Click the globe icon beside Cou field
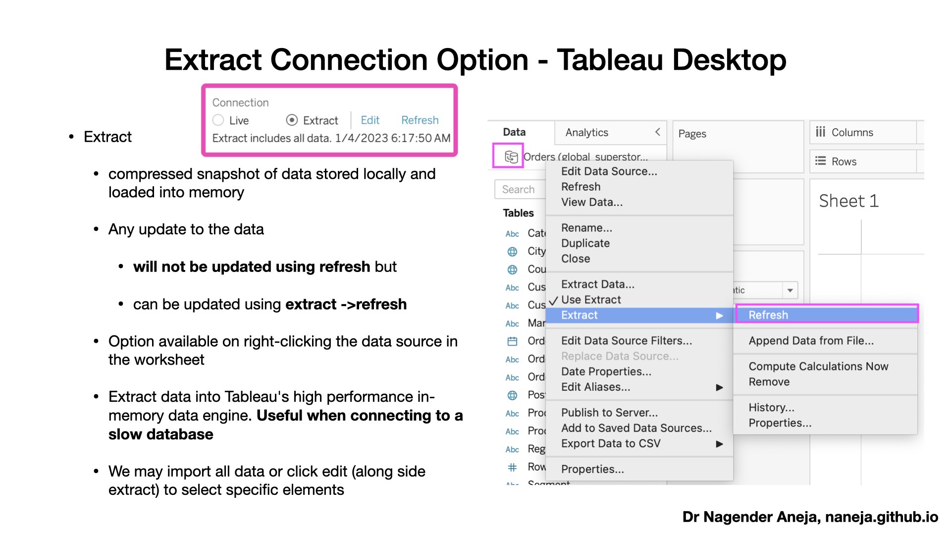The image size is (951, 535). tap(512, 269)
